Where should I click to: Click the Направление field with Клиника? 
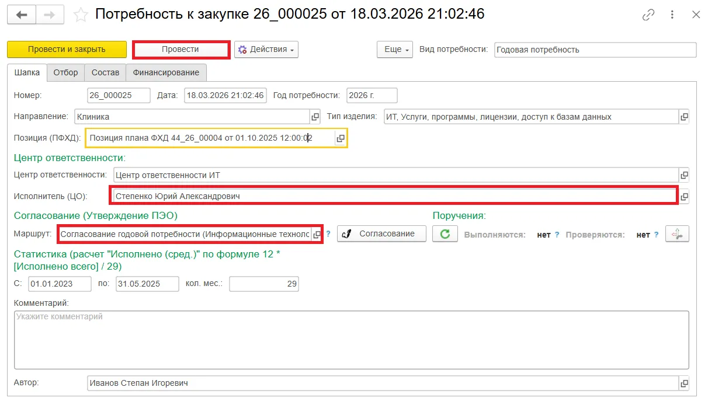[x=193, y=117]
